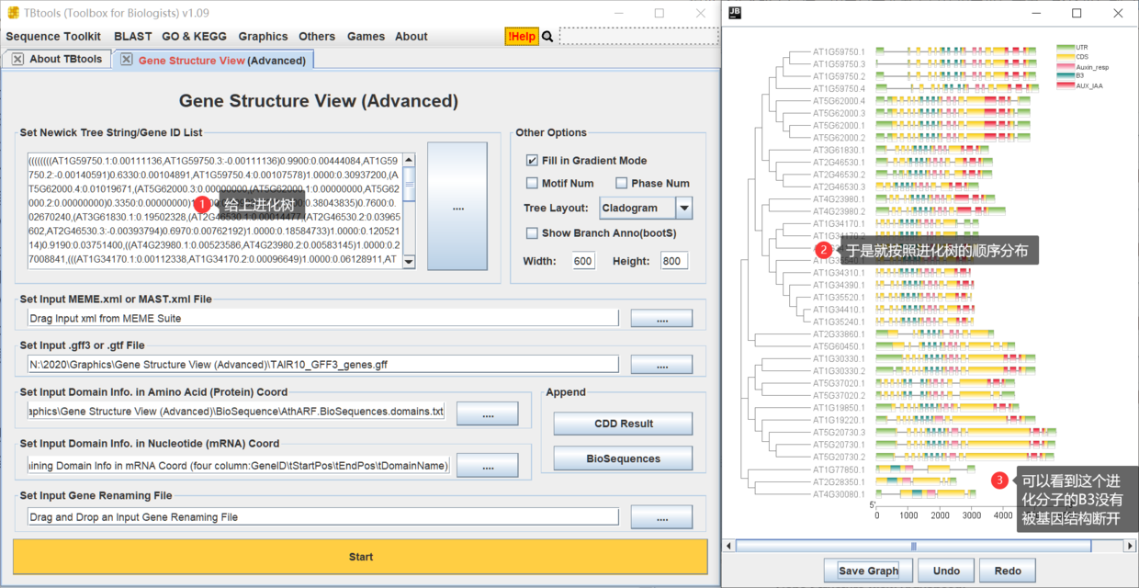Select Gene Structure View (Advanced) tab

[221, 61]
